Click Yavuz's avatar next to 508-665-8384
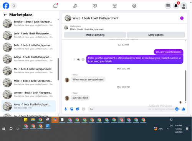192x141 pixels. (x=67, y=98)
